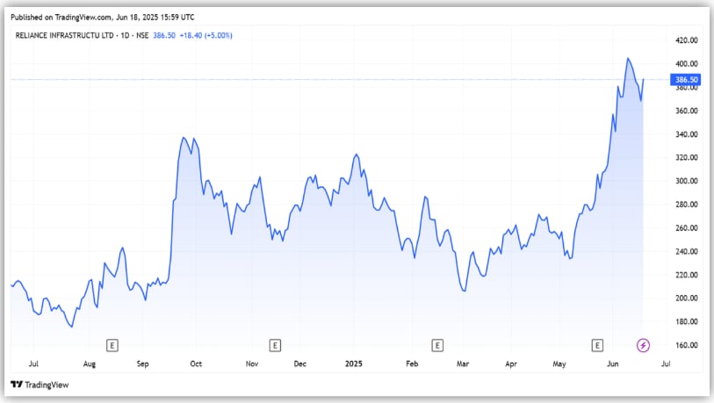714x403 pixels.
Task: Click the 300.00 price axis label
Action: tap(686, 181)
